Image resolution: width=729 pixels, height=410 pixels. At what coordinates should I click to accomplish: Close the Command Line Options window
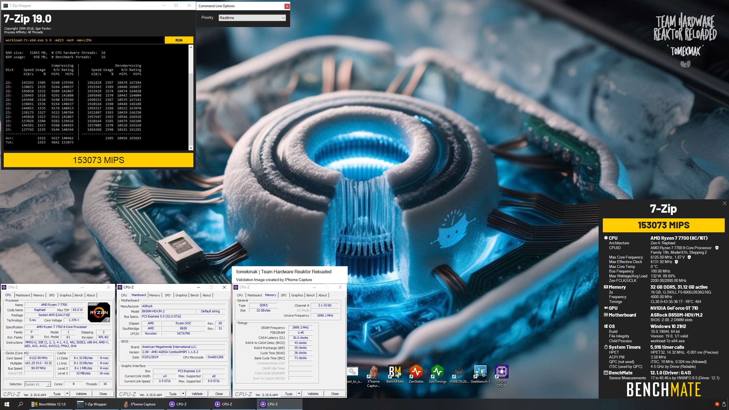click(287, 6)
